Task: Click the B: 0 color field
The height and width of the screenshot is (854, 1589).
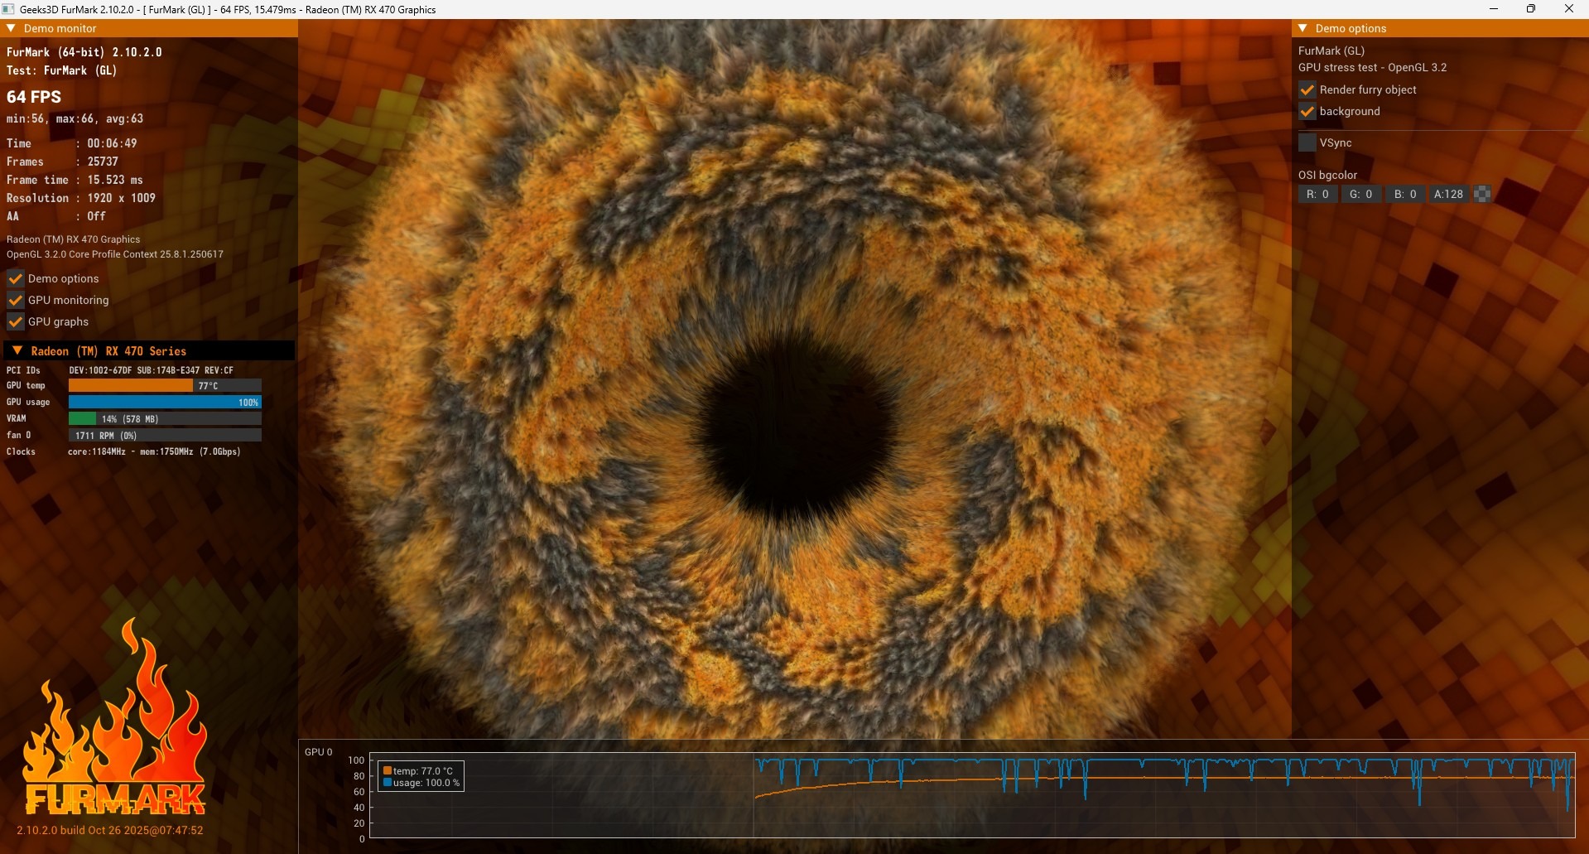Action: (x=1405, y=194)
